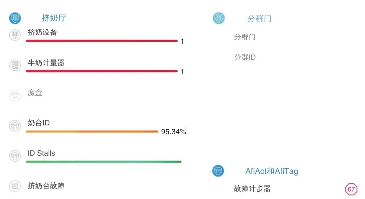Click the ID Stalls row icon
The image size is (365, 199).
15,156
